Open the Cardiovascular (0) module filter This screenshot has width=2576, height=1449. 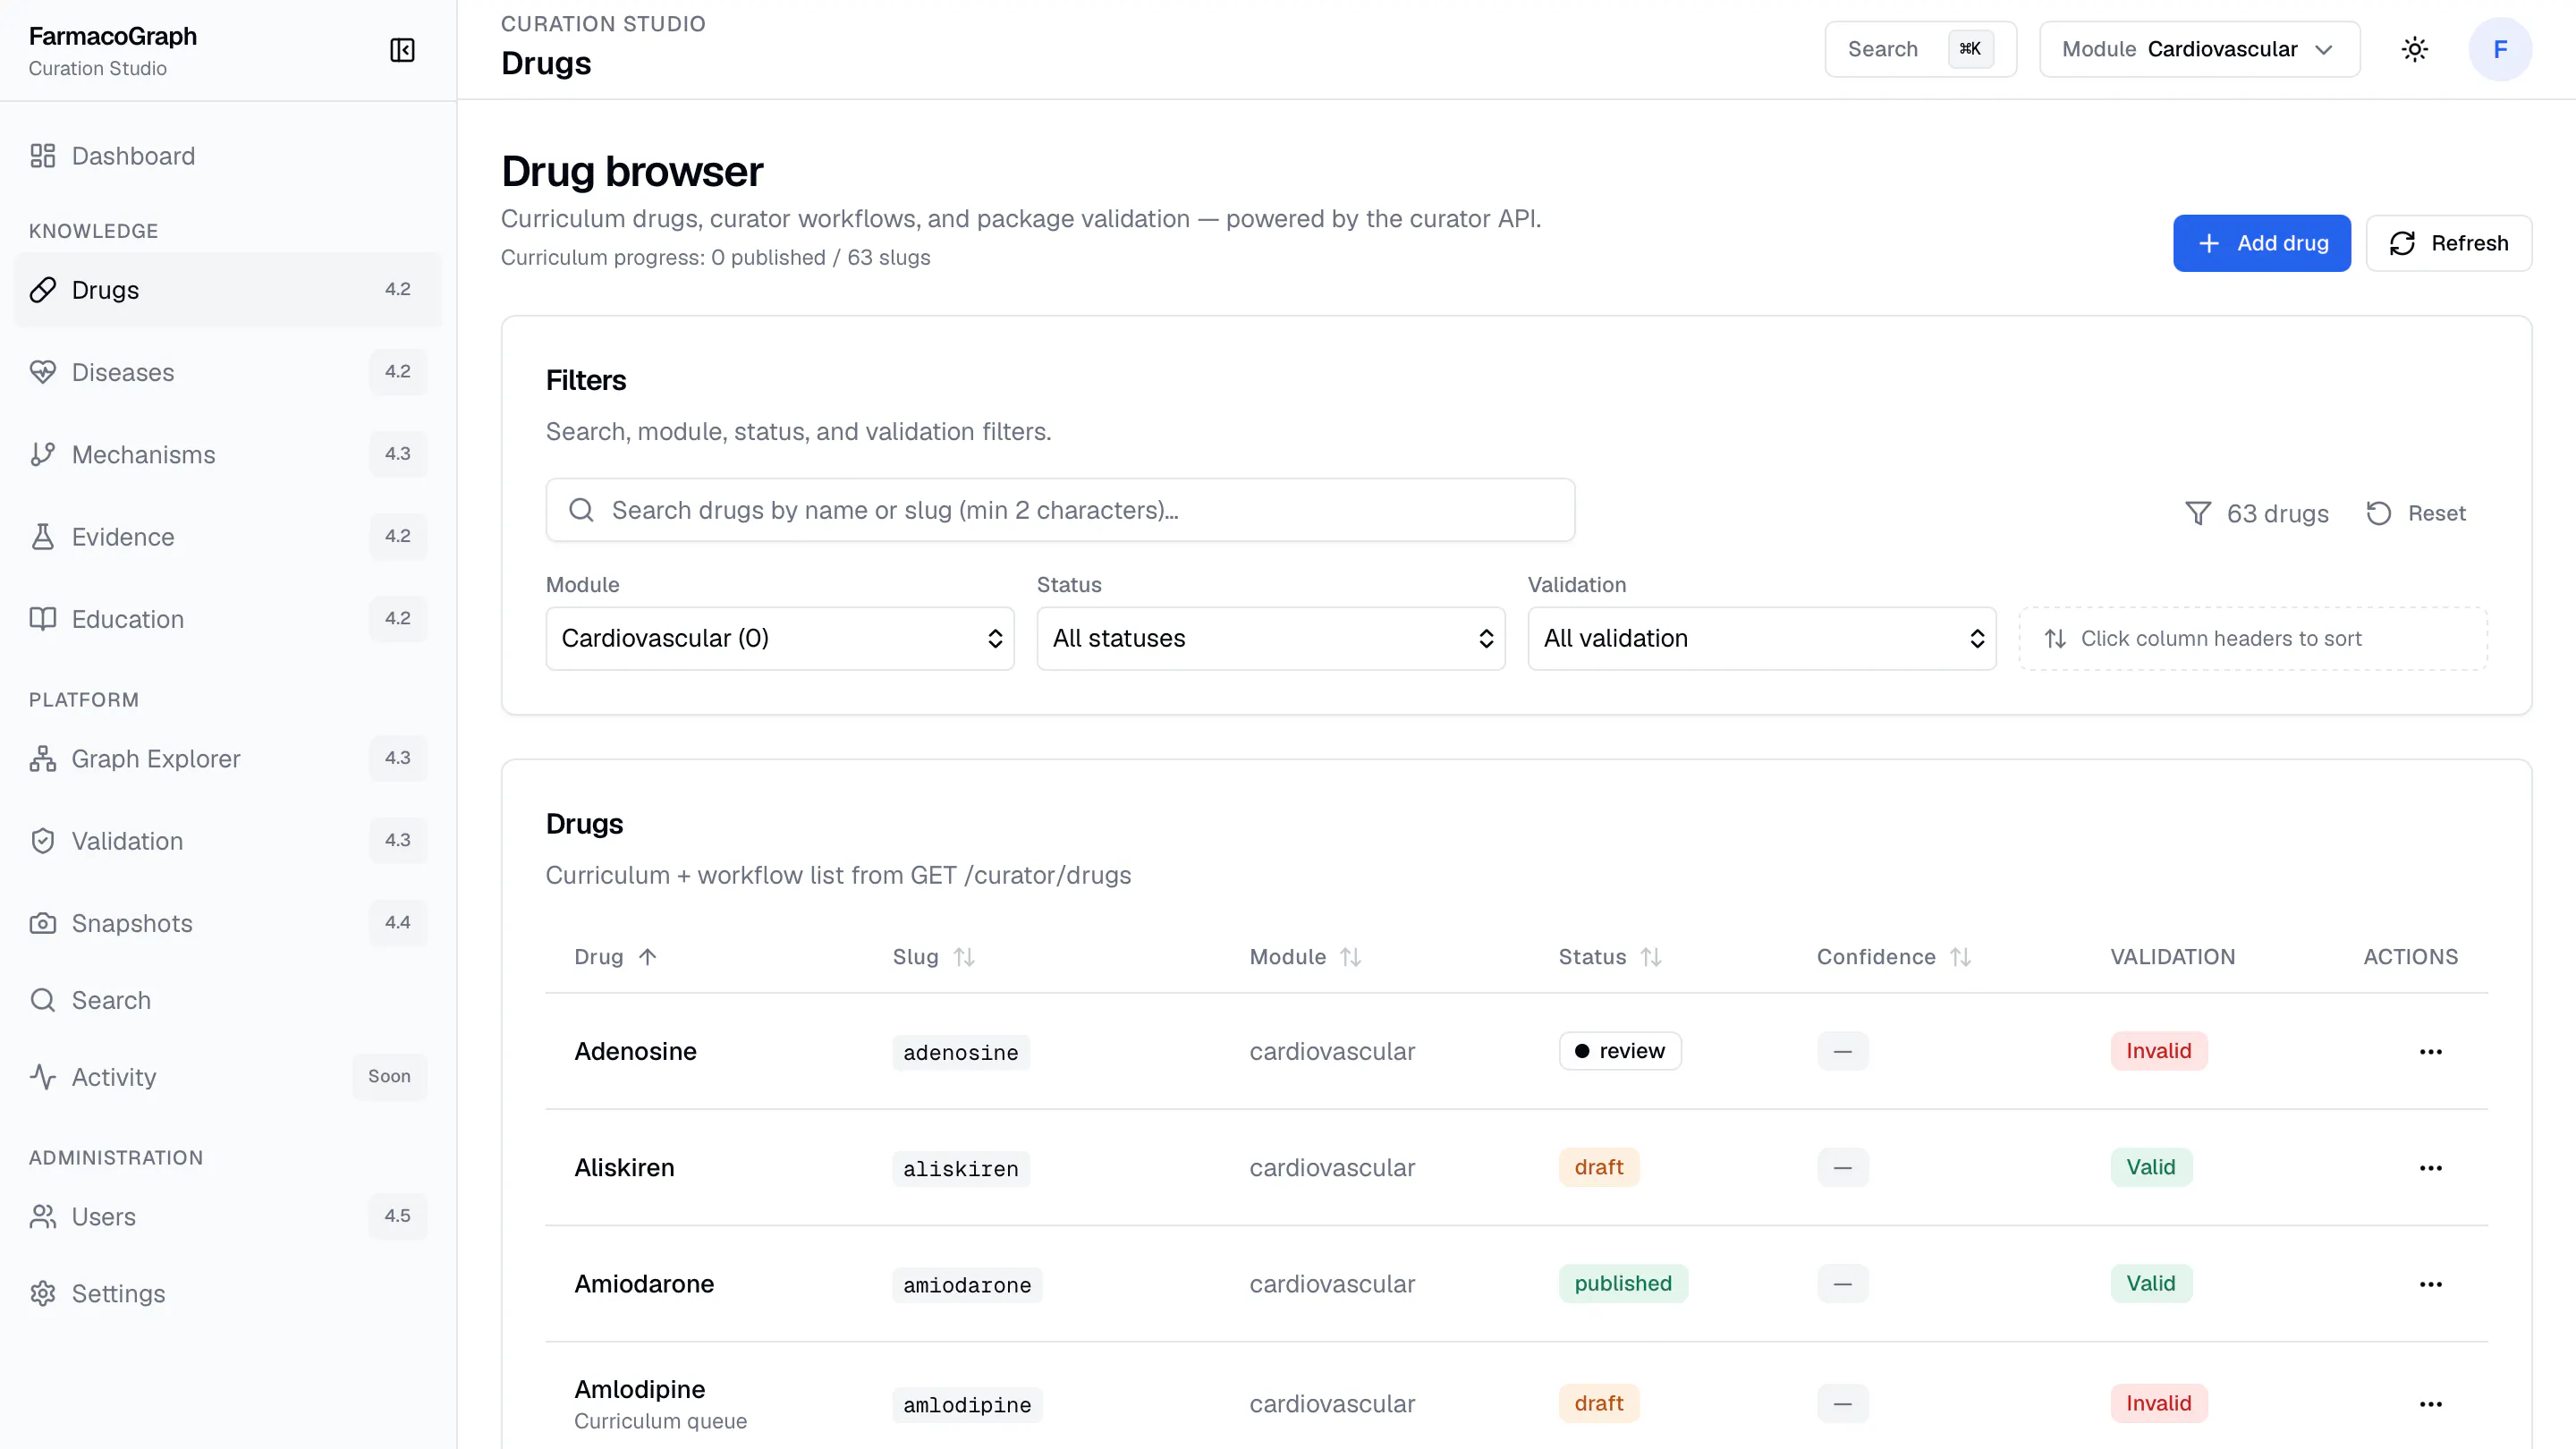pyautogui.click(x=780, y=638)
